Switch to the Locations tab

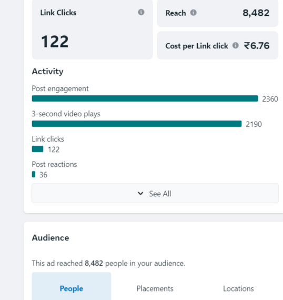click(x=238, y=288)
